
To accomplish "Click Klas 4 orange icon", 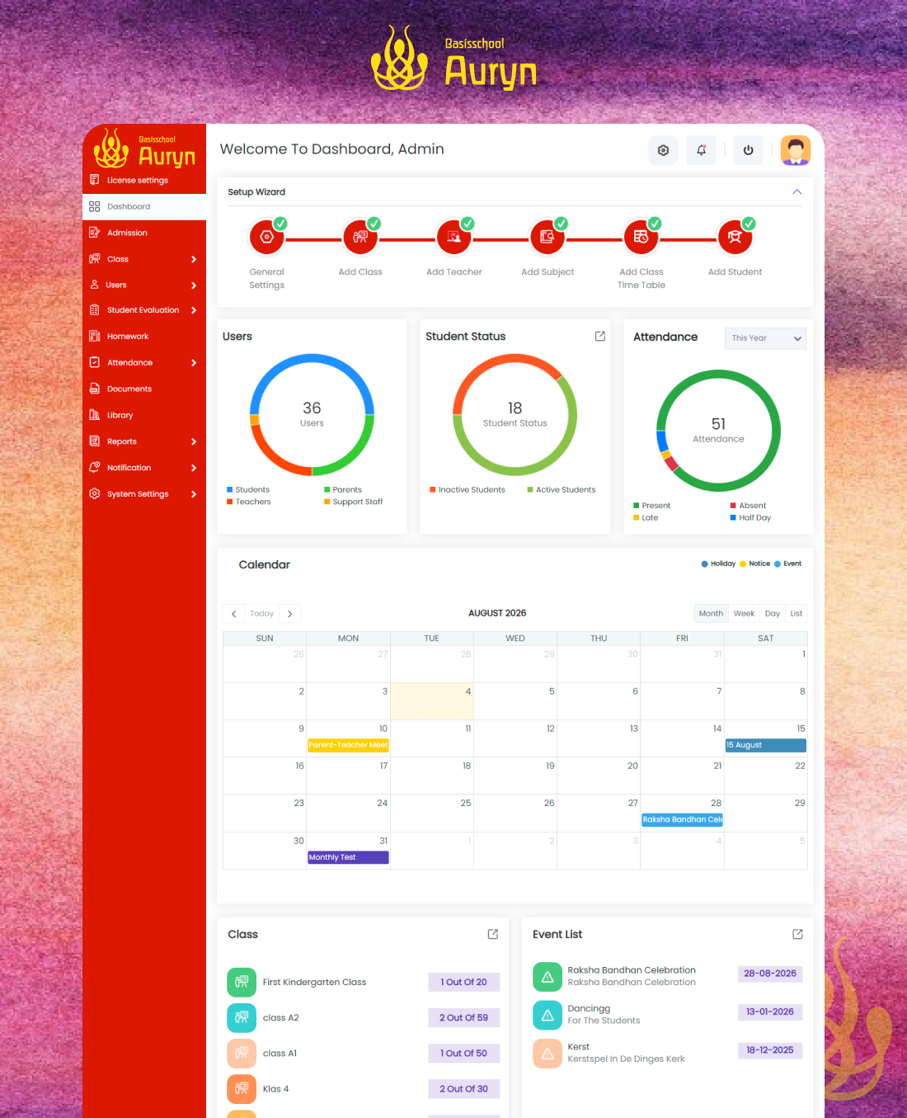I will (x=242, y=1088).
